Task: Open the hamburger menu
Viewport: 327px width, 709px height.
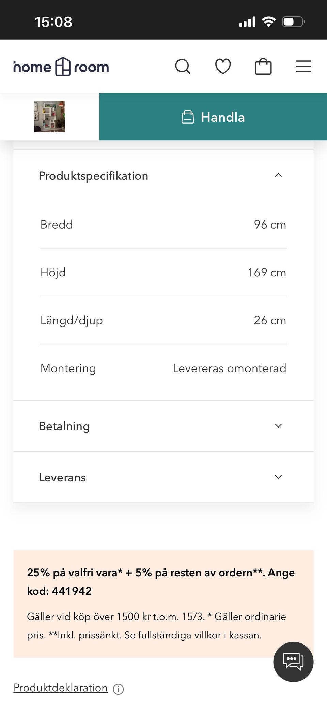Action: tap(303, 67)
